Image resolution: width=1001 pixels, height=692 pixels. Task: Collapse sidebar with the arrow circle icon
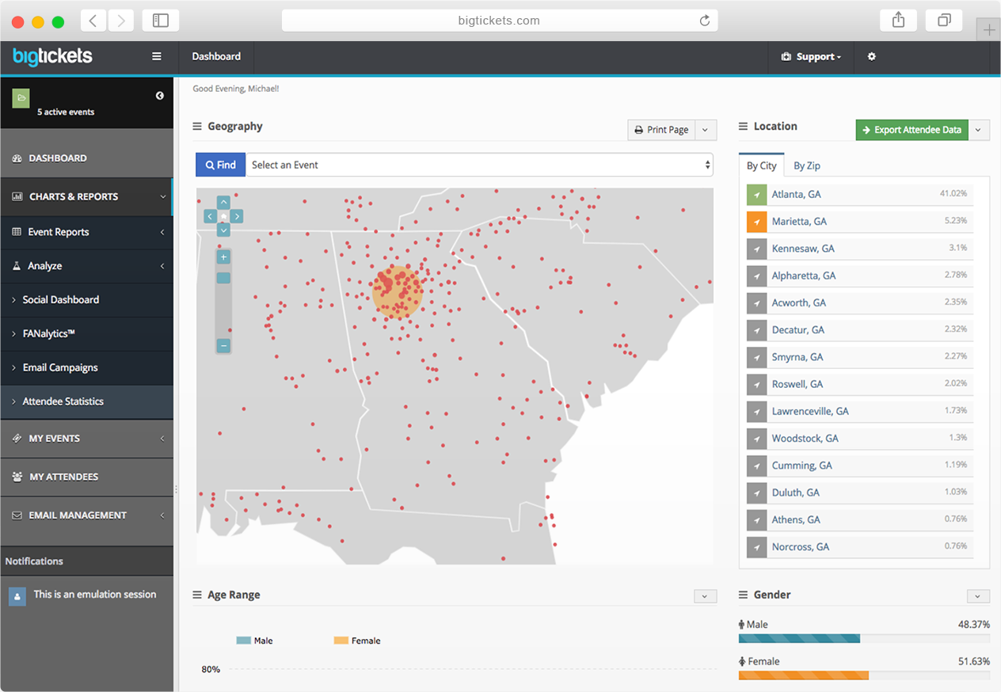(x=160, y=96)
